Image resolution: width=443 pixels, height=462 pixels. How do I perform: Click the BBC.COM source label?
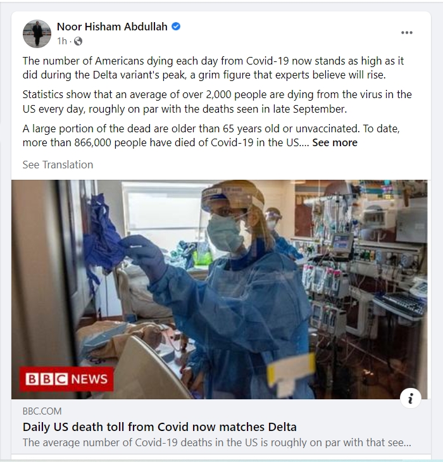(42, 411)
